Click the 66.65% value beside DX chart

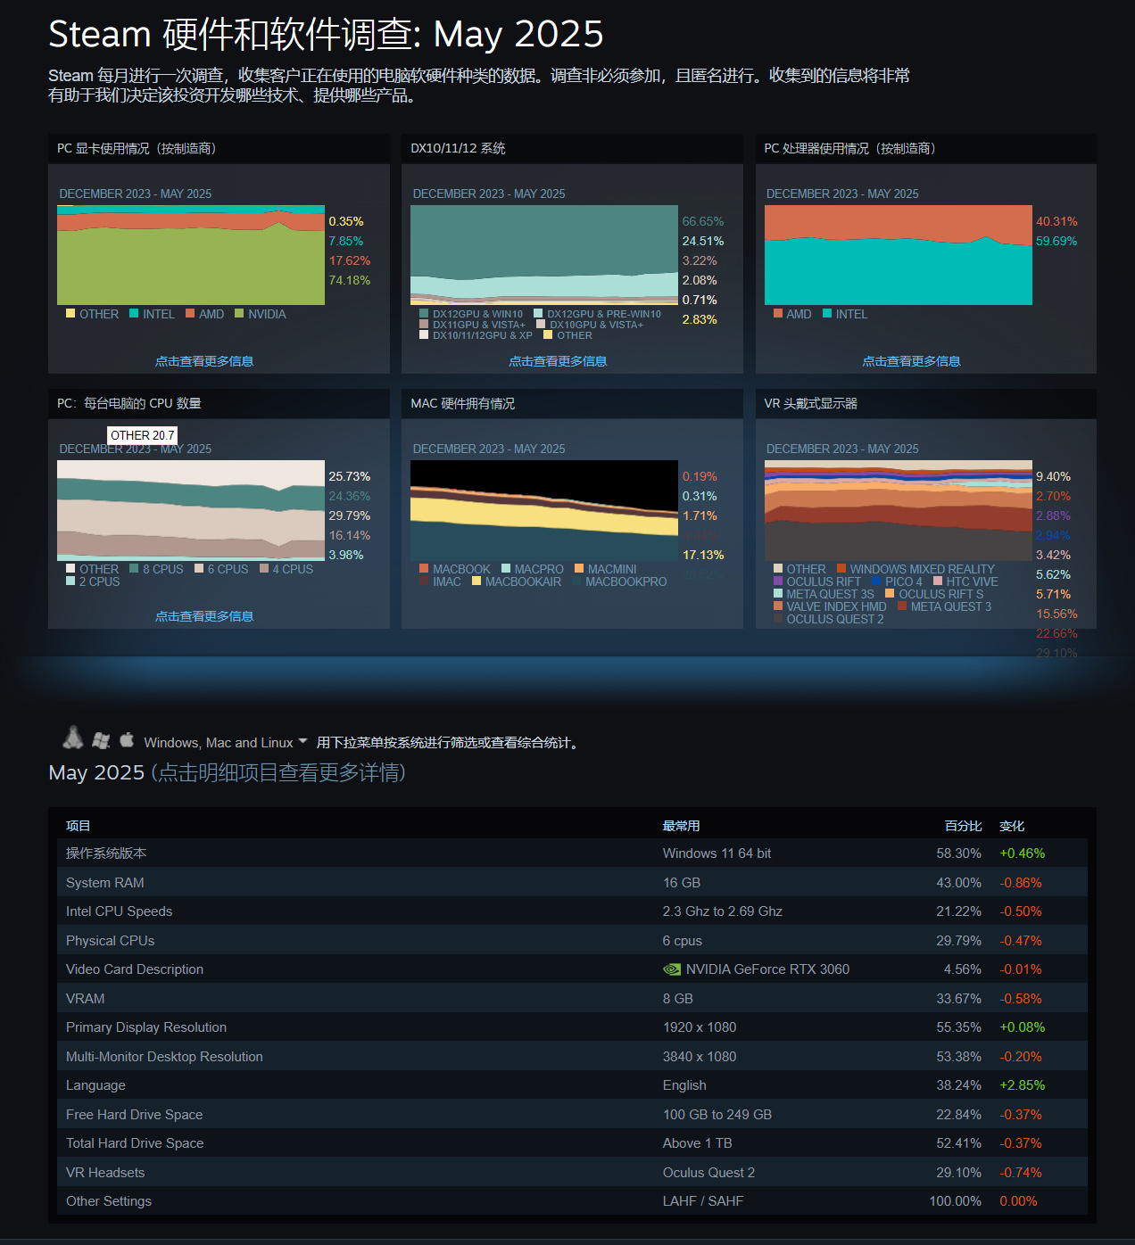coord(703,221)
